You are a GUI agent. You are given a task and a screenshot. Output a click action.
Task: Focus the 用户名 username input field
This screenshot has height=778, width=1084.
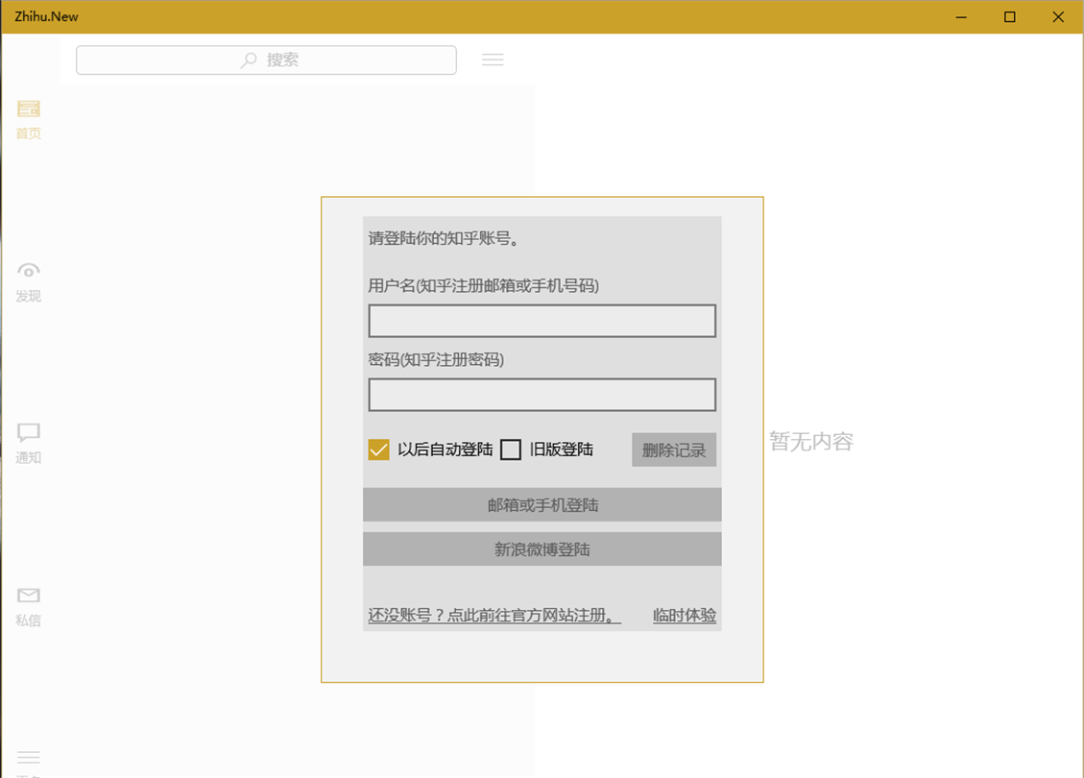coord(542,321)
